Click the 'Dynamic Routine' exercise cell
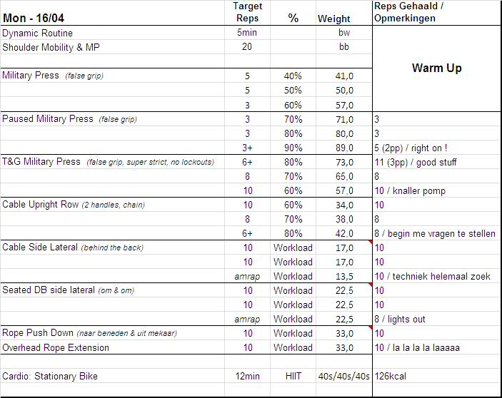Screen dimensions: 502x398 tap(38, 33)
